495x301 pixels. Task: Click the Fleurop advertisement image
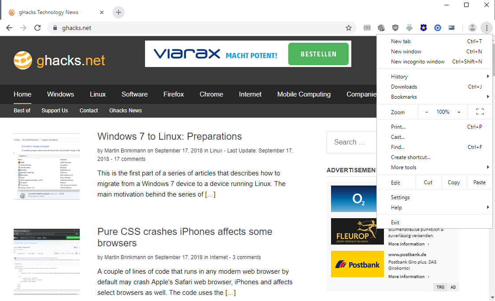[x=357, y=231]
